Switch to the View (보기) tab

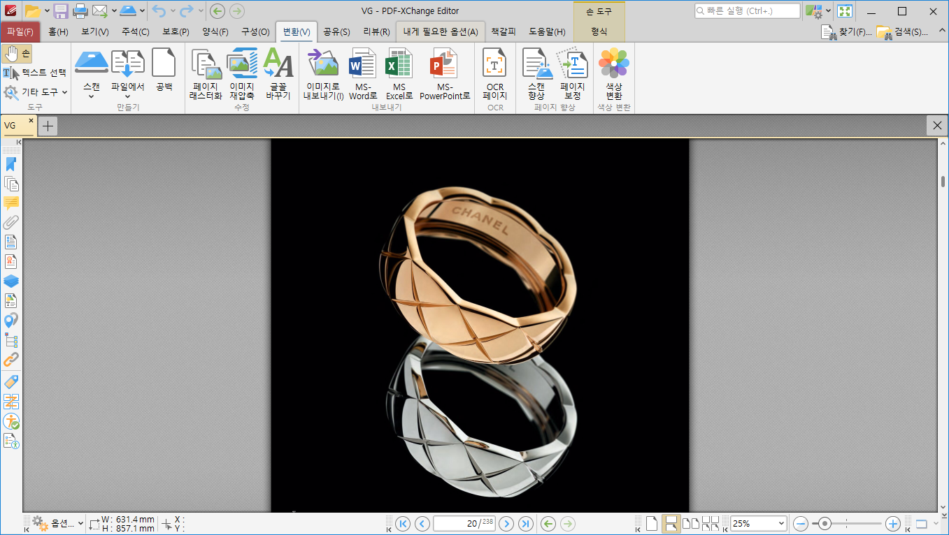94,31
